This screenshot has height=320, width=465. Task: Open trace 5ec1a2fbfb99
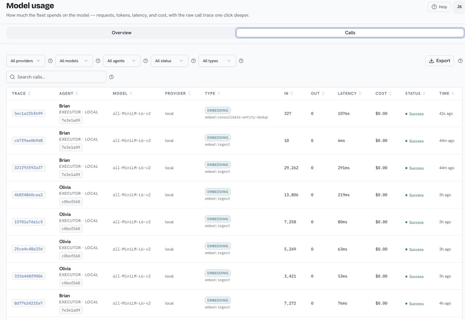(29, 114)
